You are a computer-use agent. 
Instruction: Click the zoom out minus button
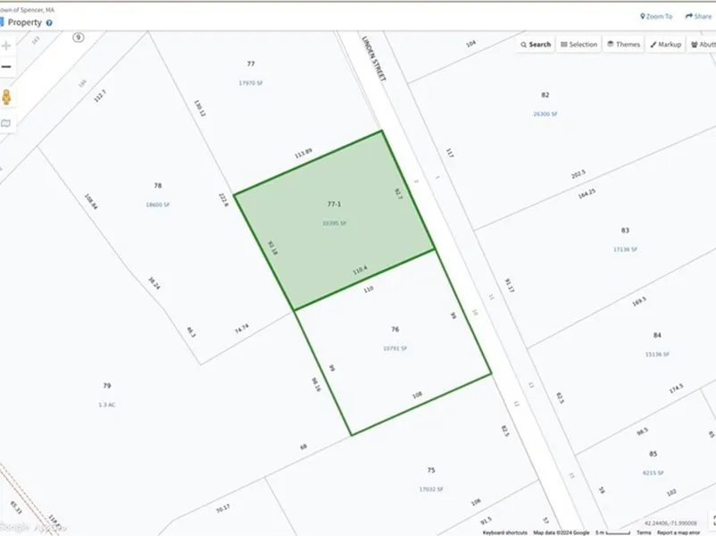point(6,67)
